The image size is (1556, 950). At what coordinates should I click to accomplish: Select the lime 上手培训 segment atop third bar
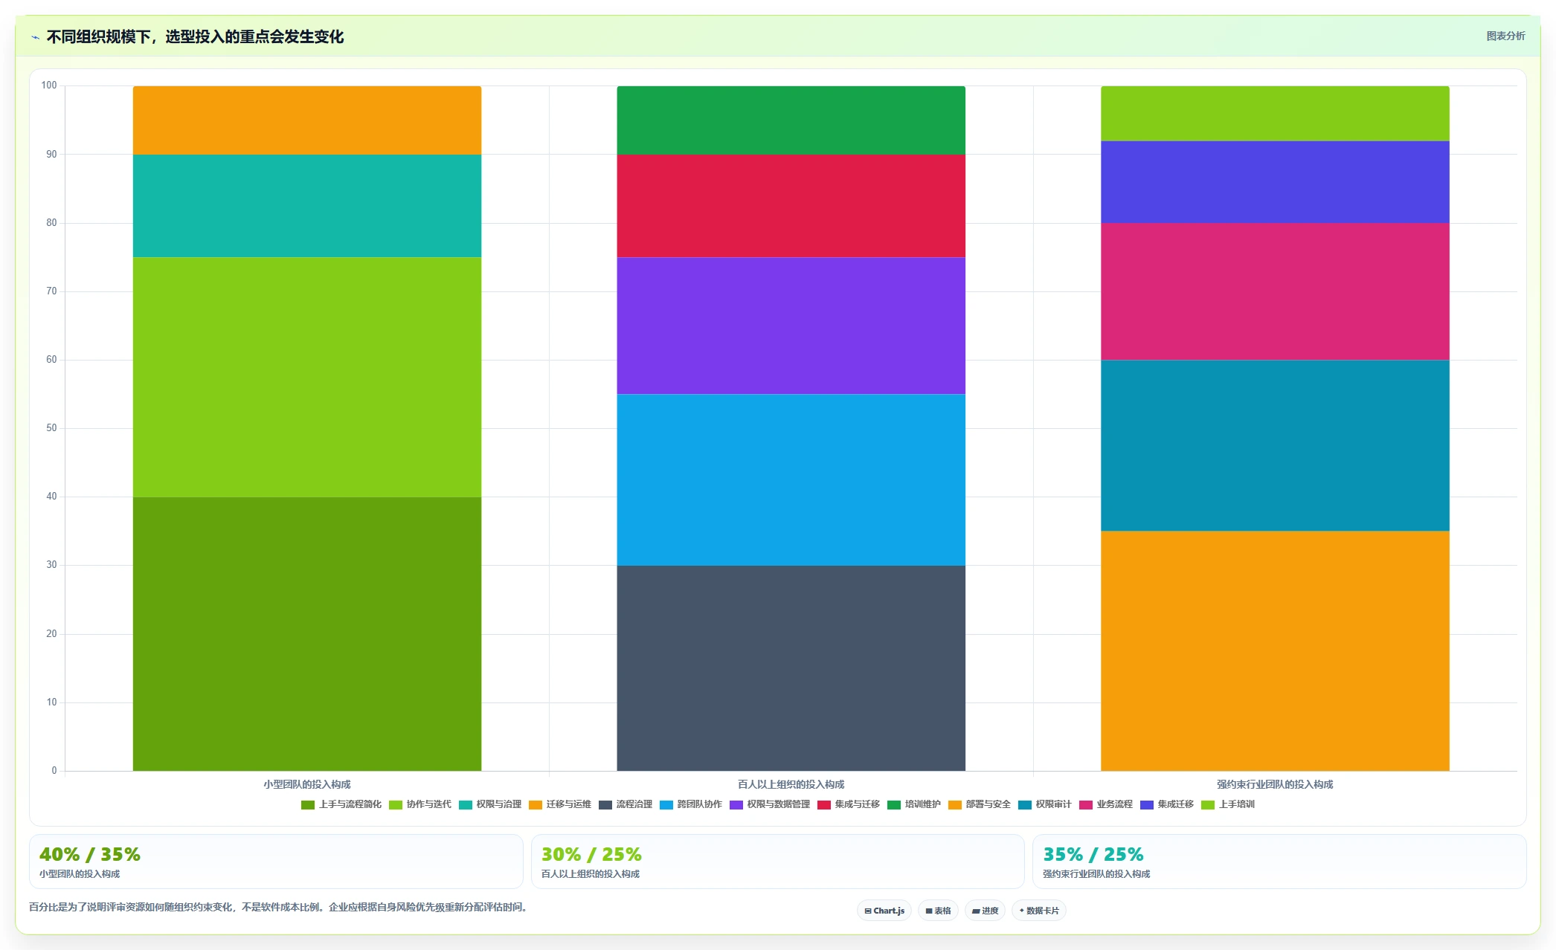(x=1275, y=114)
